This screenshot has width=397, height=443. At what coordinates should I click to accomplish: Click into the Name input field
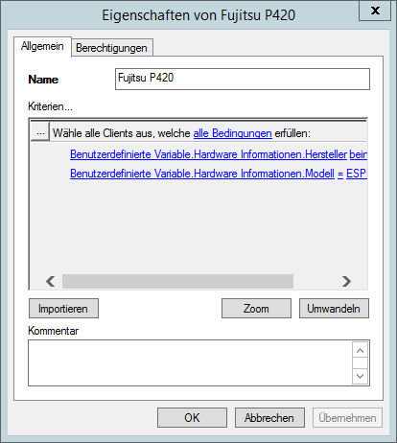(x=243, y=79)
